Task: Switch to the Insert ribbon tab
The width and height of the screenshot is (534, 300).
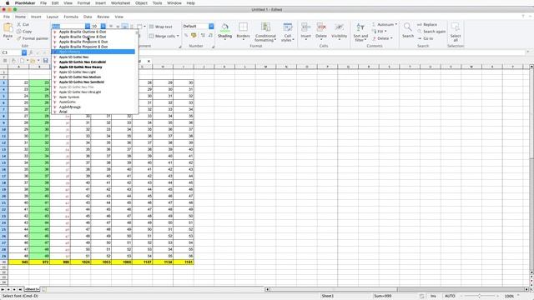Action: tap(36, 17)
